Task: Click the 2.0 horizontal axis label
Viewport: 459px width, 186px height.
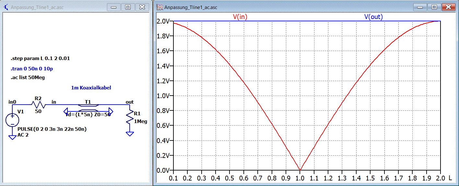Action: click(440, 178)
